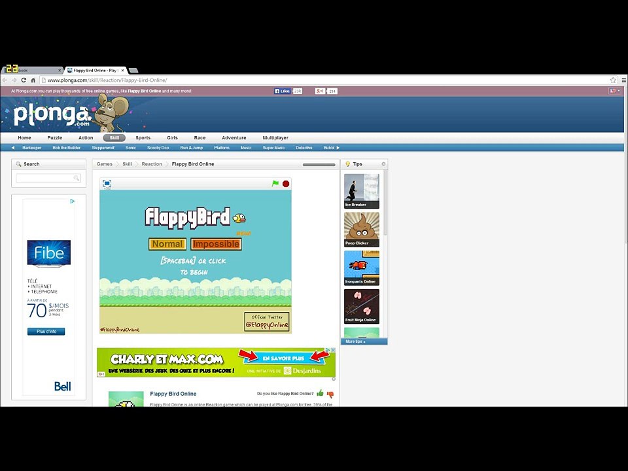Open the Scooby Doo link
This screenshot has height=471, width=628.
click(x=158, y=148)
